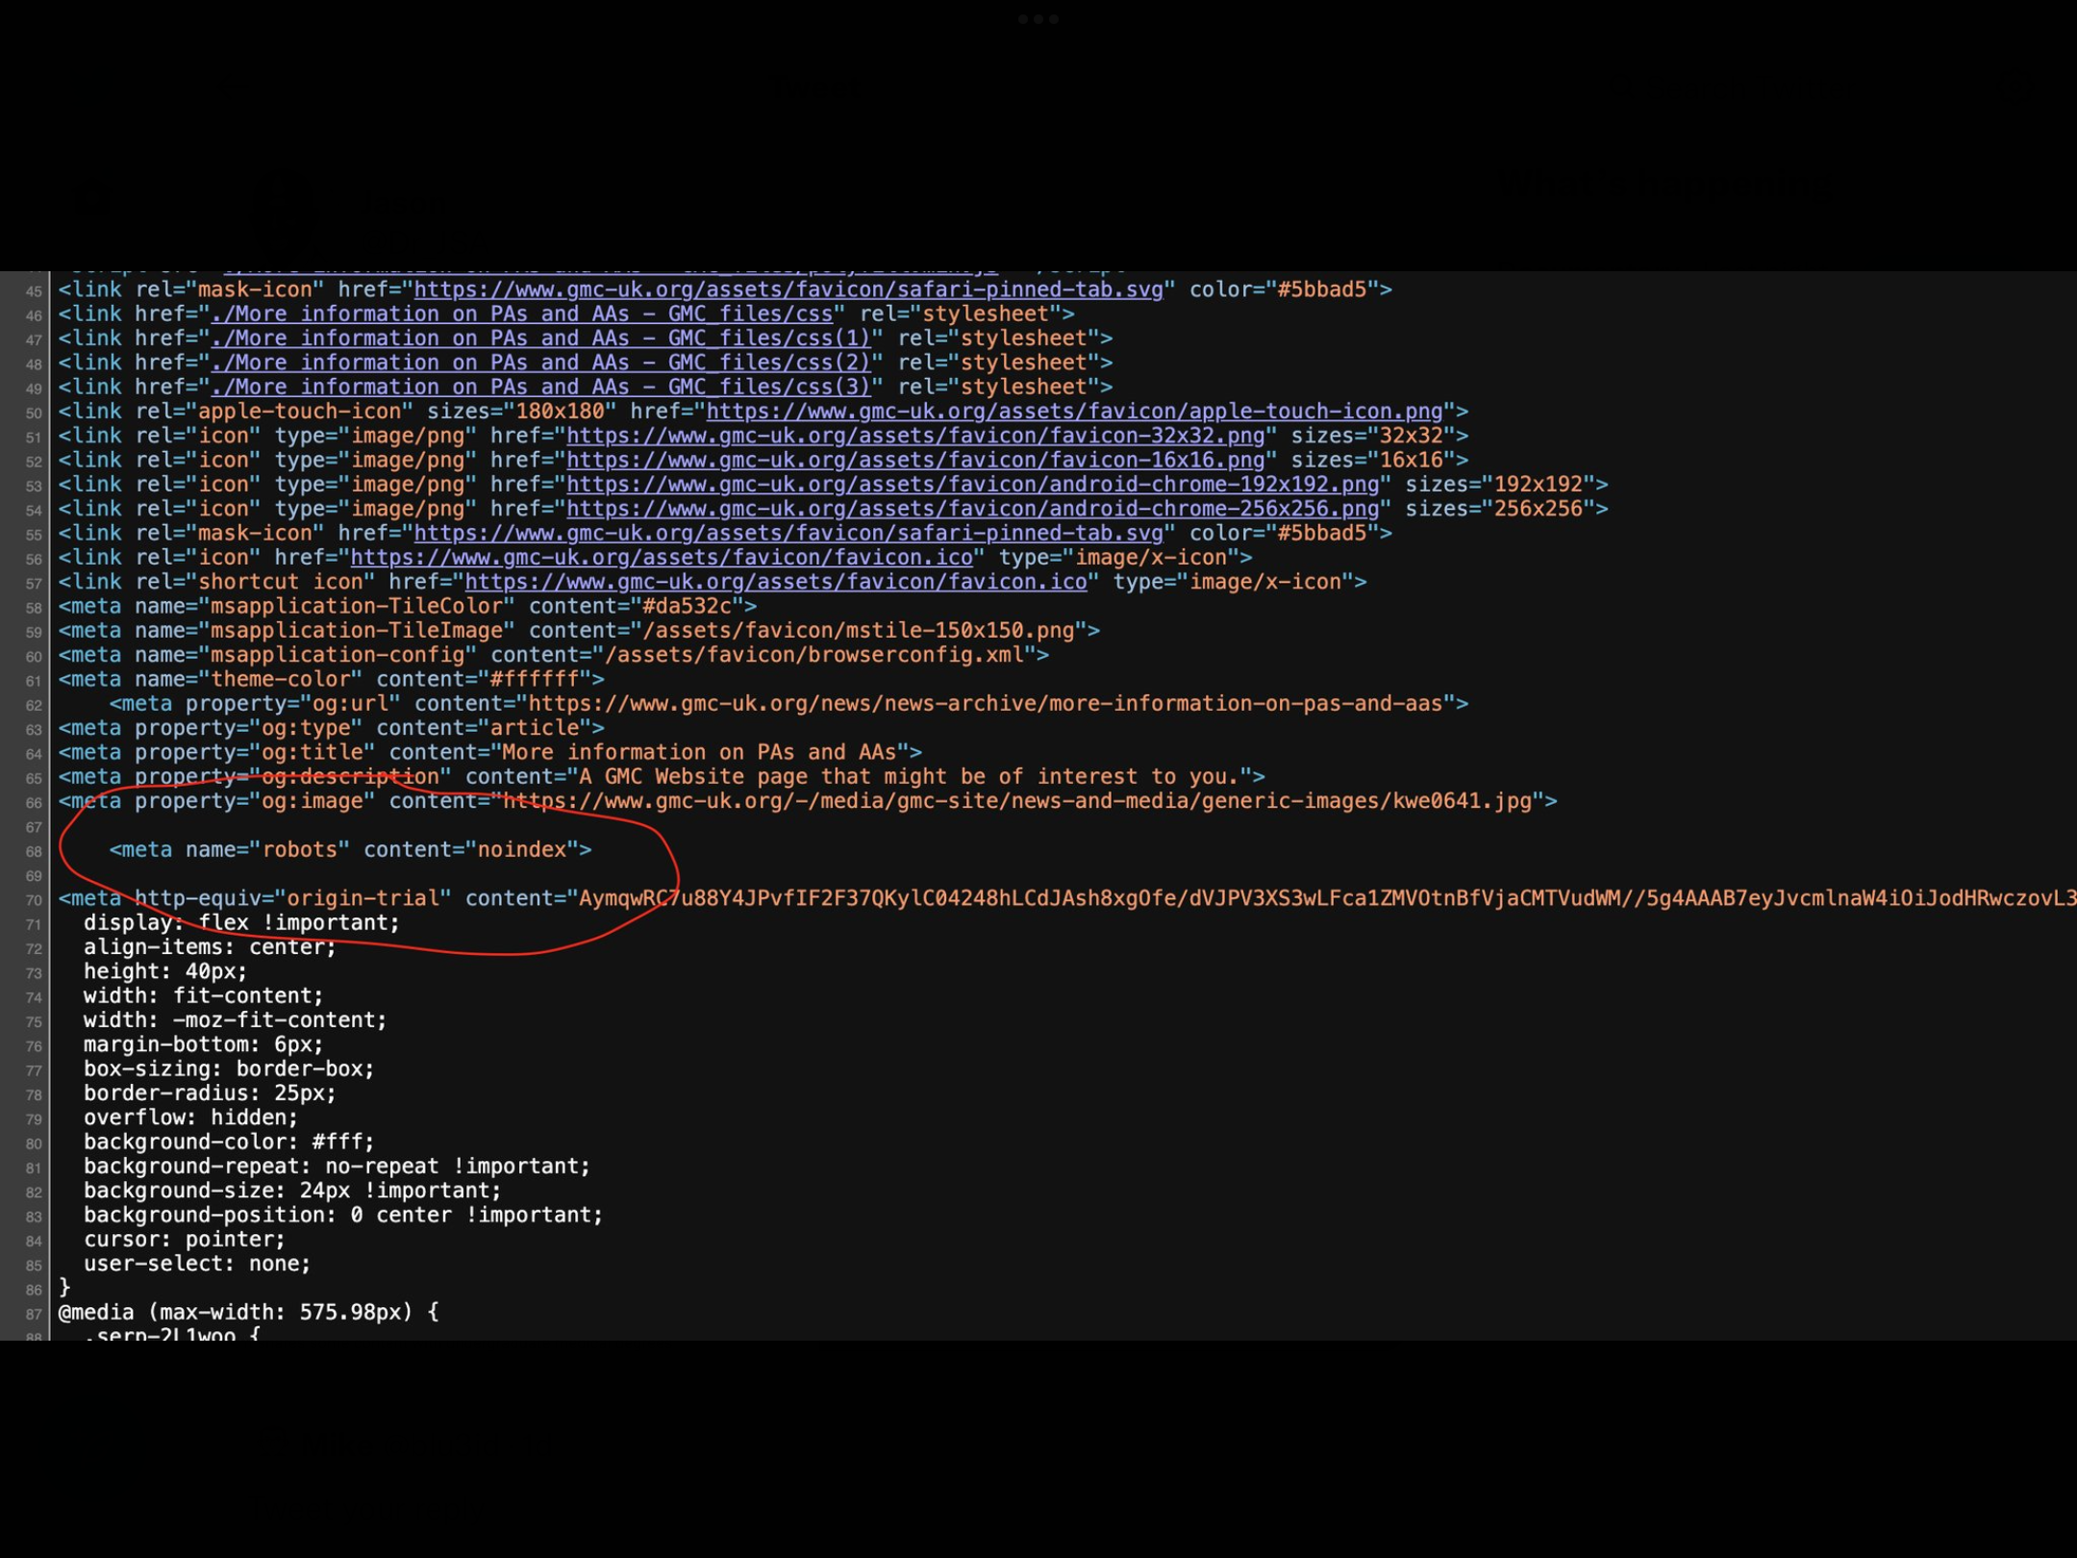Click the og:title "More information on PAs and AAs" text
Screen dimensions: 2077x1558
coord(699,753)
